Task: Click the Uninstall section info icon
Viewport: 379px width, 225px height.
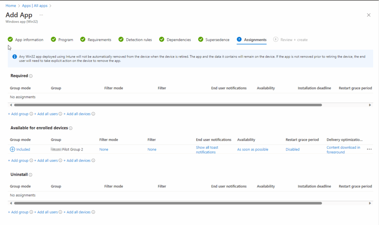Action: point(30,175)
